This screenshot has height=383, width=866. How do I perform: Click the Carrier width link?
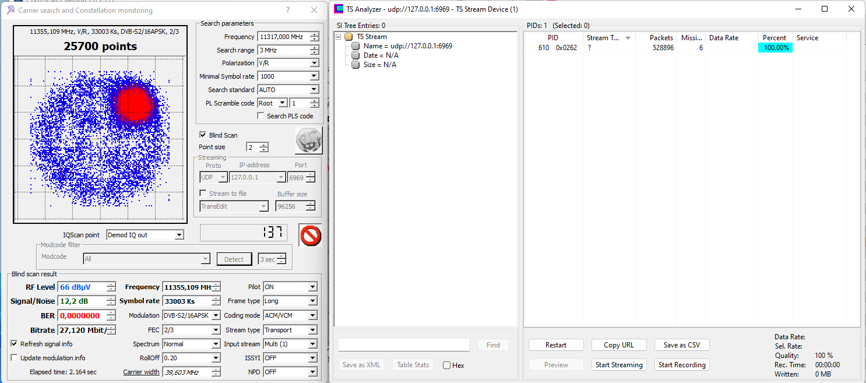tap(141, 373)
